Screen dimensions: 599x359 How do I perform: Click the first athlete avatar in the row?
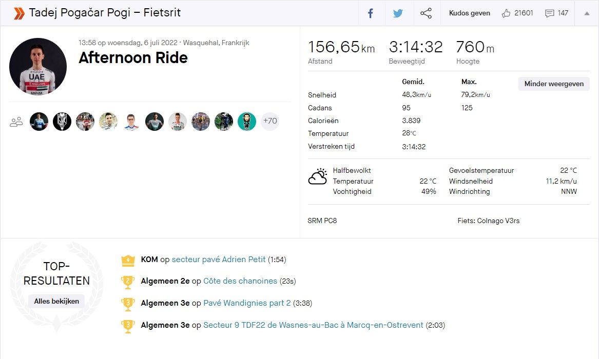(38, 121)
